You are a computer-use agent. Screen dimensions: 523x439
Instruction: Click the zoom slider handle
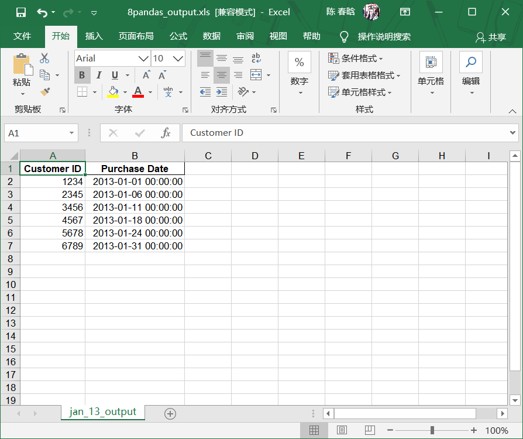pos(432,430)
